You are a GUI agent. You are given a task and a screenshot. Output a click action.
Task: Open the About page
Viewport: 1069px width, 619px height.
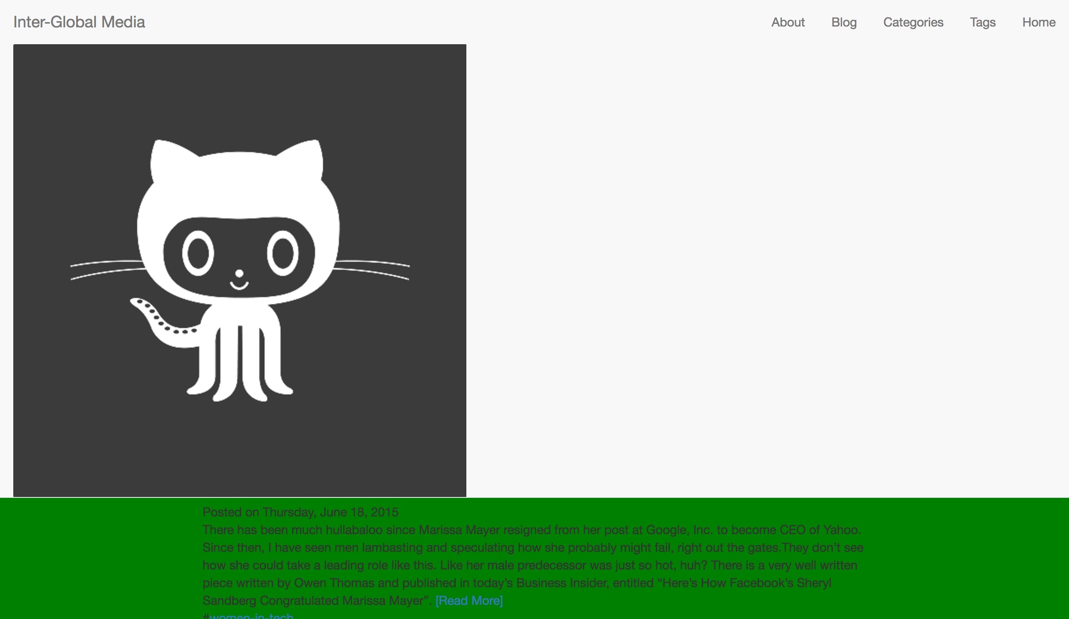point(788,22)
